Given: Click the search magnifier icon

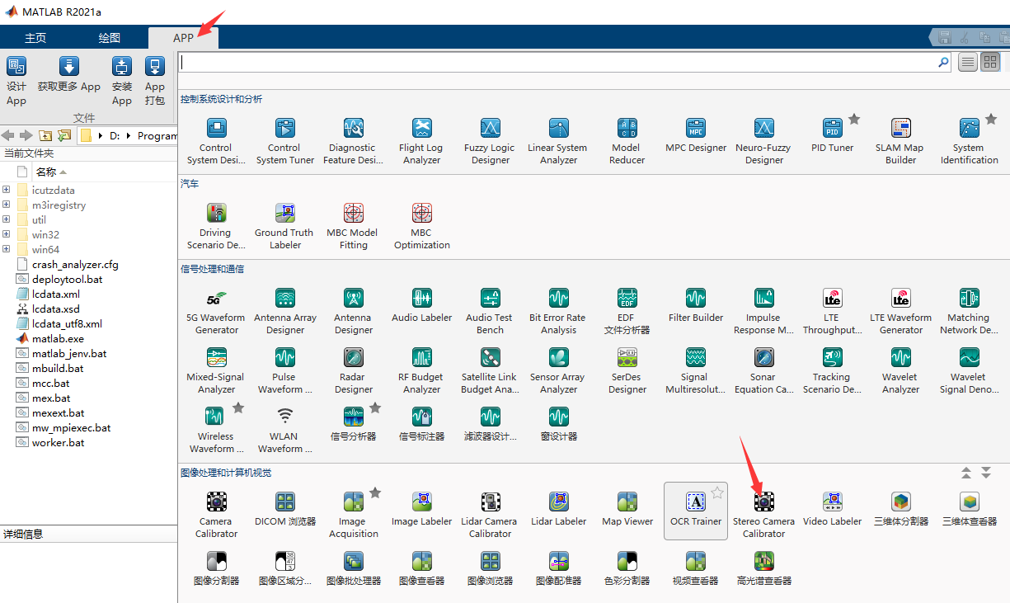Looking at the screenshot, I should pos(944,62).
